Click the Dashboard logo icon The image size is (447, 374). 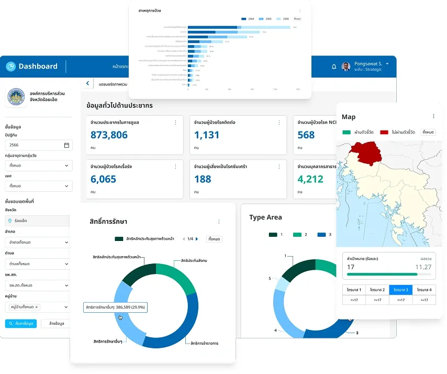[11, 67]
